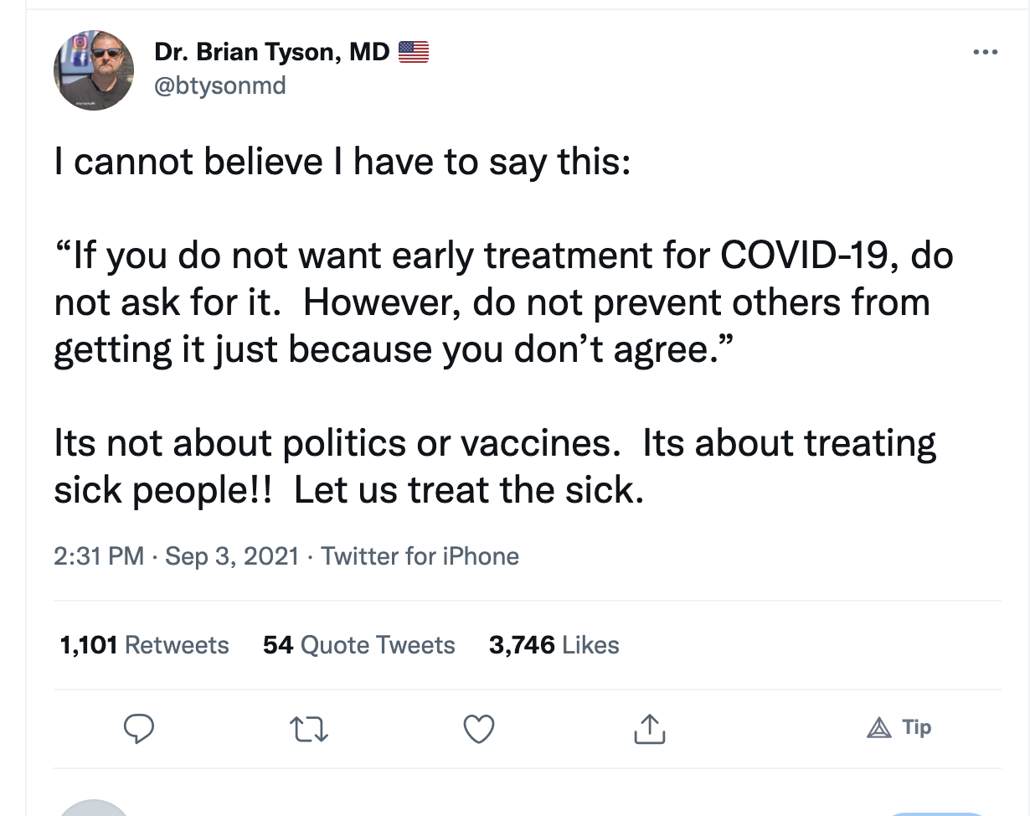Click the line "I cannot believe I have to say this"
This screenshot has width=1030, height=816.
[342, 160]
